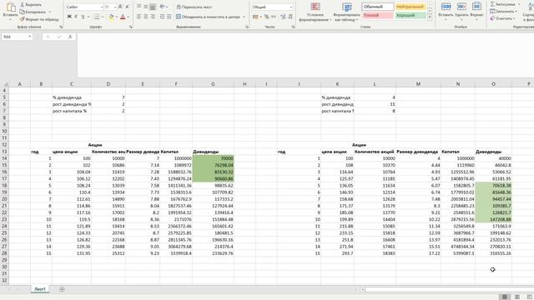534x300 pixels.
Task: Open the borders dropdown arrow
Action: [x=102, y=17]
